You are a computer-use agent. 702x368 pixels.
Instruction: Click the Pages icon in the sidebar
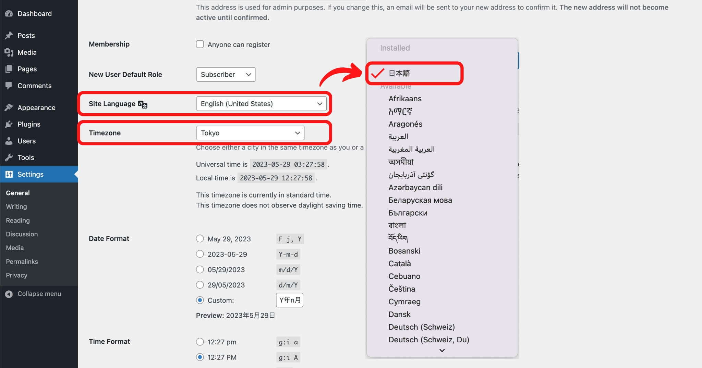(x=10, y=69)
